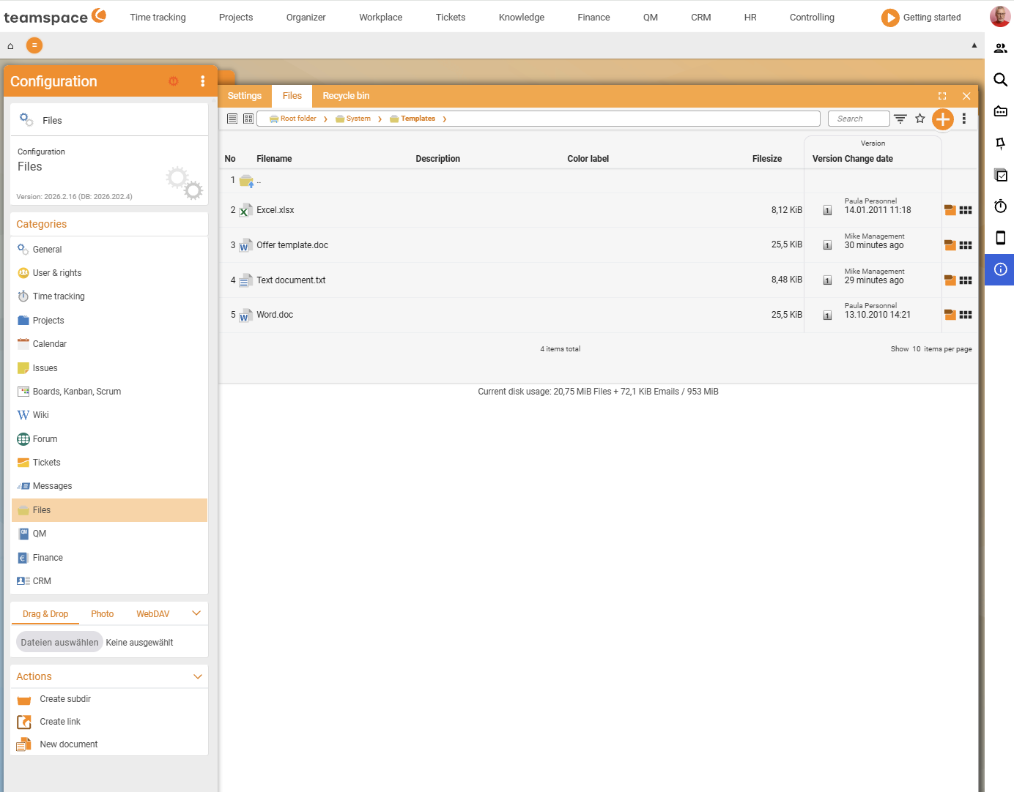Open the Recycle bin tab
The height and width of the screenshot is (792, 1014).
346,96
